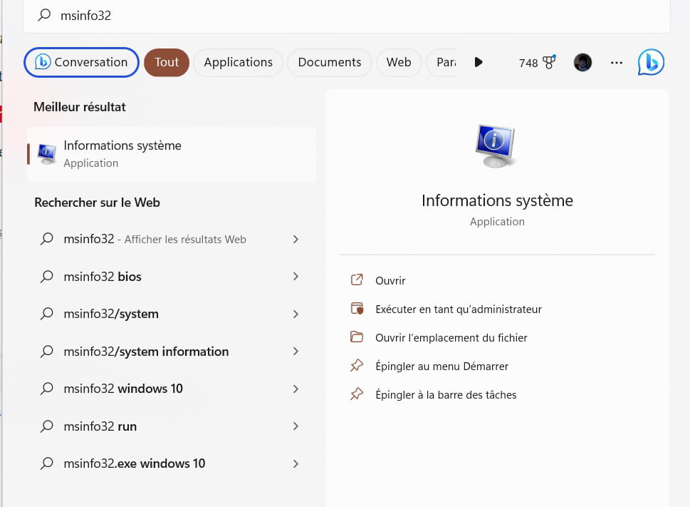Select the msinfo32 run suggestion
This screenshot has height=507, width=690.
coord(172,426)
